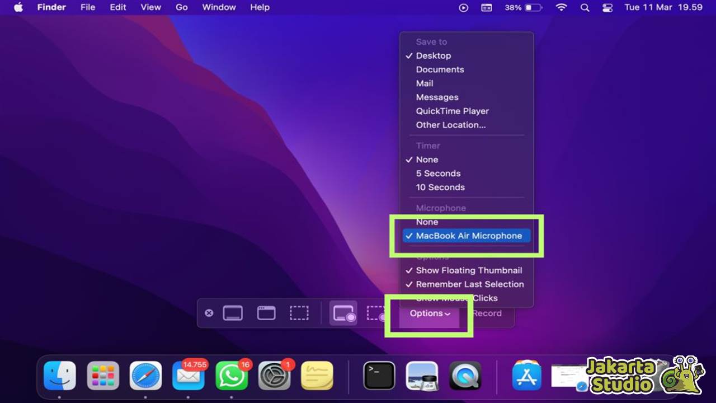Select the Record Entire Screen tool
Screen dimensions: 716x403
point(343,312)
